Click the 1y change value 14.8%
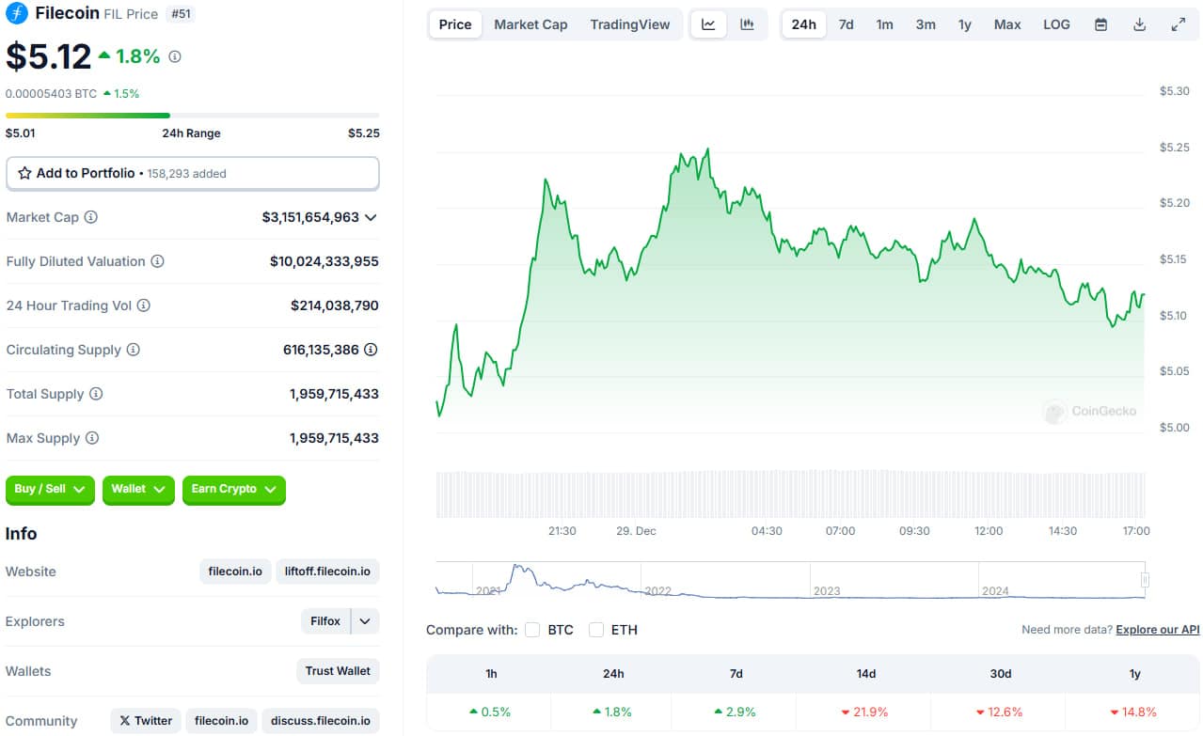Screen dimensions: 1203x736 coord(1133,712)
